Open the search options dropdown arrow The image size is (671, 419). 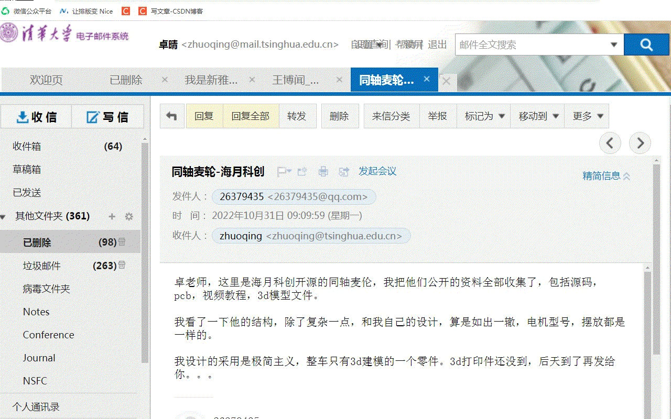[614, 45]
